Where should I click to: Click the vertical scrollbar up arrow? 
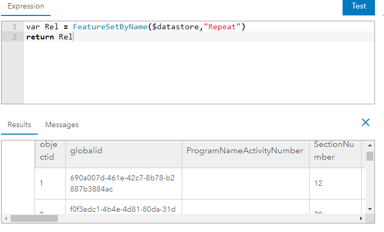pyautogui.click(x=370, y=144)
